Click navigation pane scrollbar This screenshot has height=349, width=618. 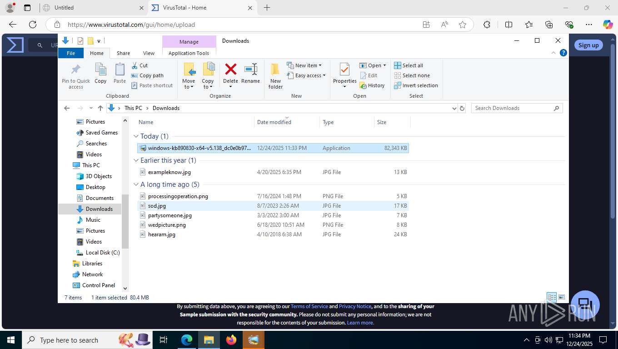125,221
